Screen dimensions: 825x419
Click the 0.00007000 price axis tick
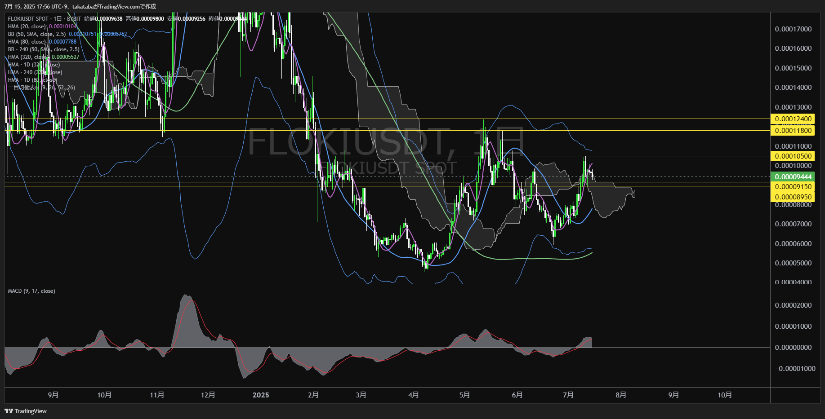794,224
